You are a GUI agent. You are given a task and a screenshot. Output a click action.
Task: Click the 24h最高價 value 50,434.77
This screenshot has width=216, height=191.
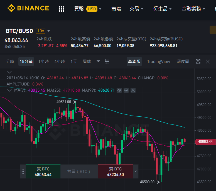click(x=80, y=46)
